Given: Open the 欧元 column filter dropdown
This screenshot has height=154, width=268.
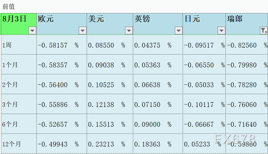Looking at the screenshot, I should 82,31.
